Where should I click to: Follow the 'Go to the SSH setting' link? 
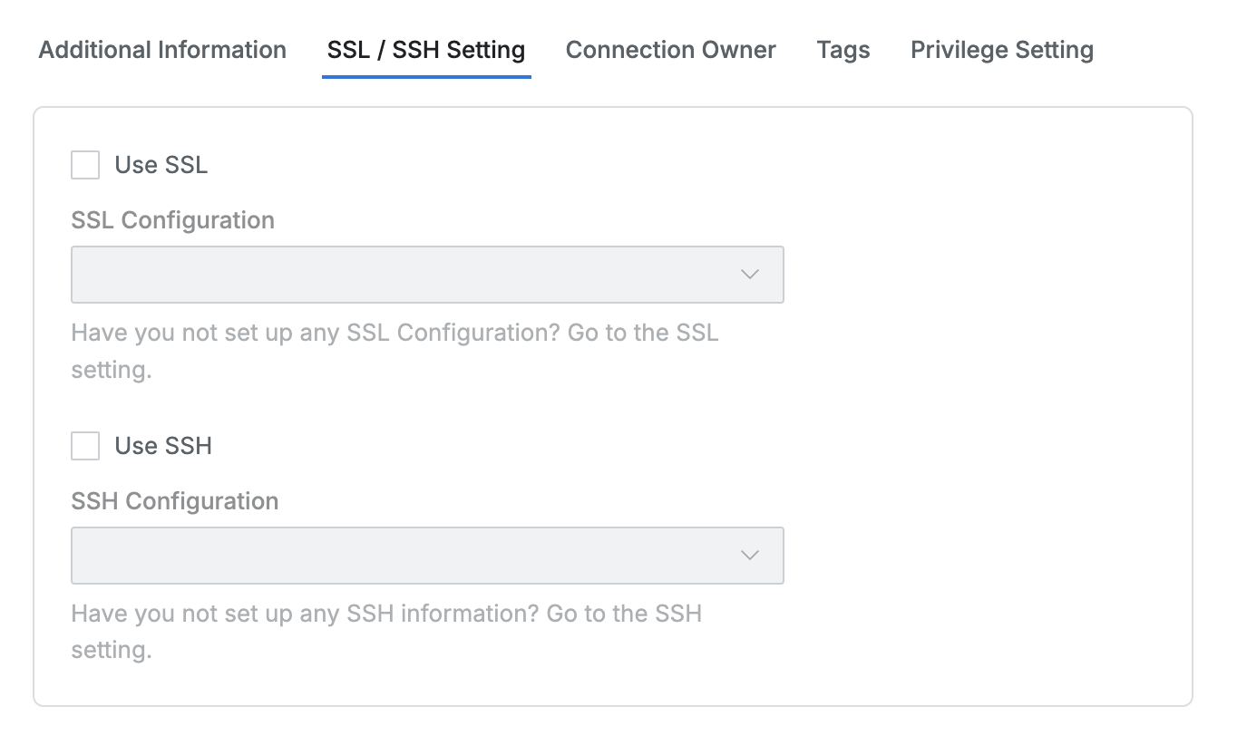pyautogui.click(x=623, y=614)
